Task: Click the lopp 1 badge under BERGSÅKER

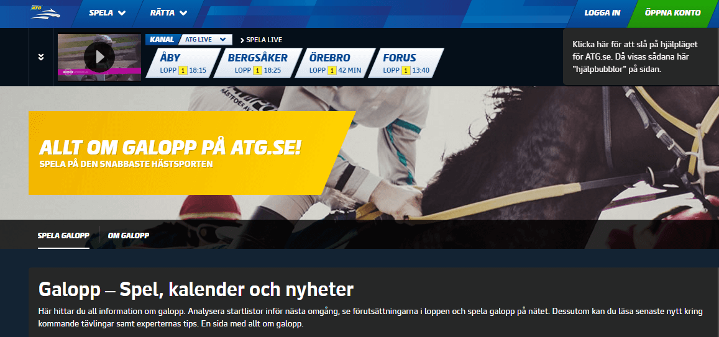Action: click(257, 71)
